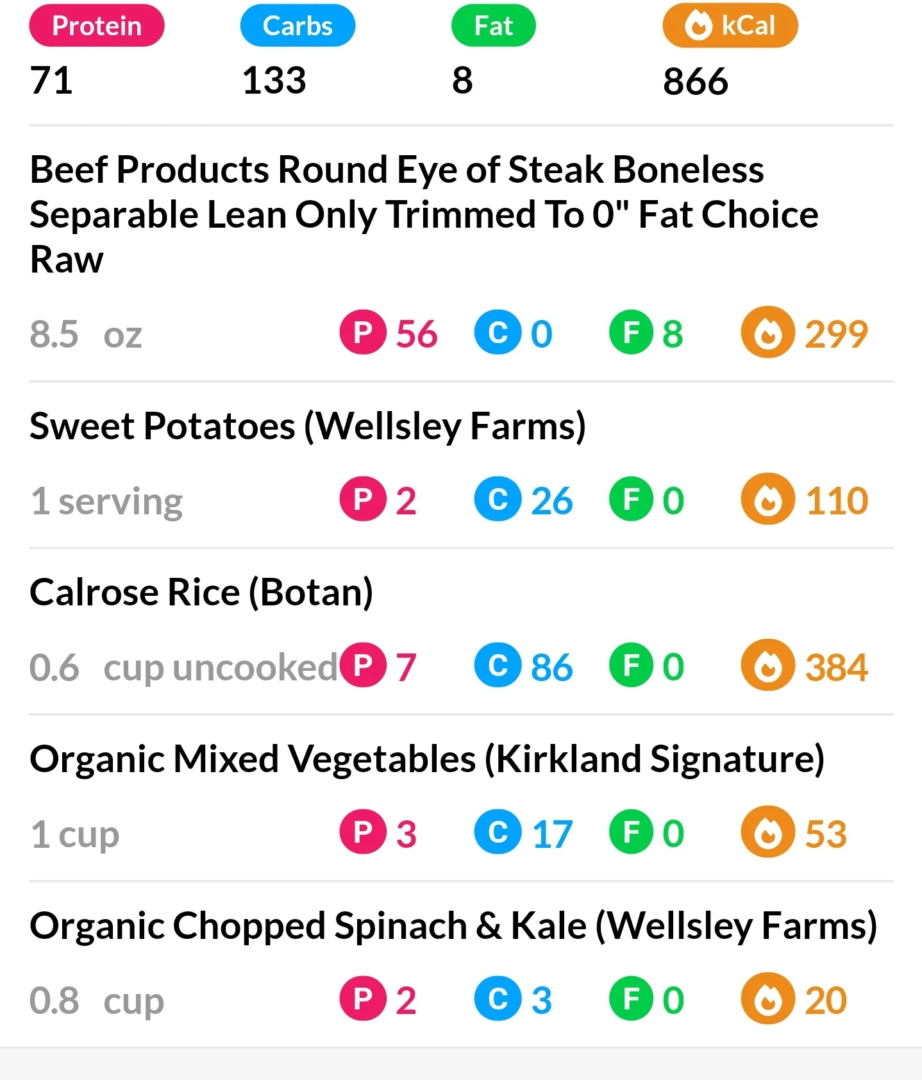The image size is (922, 1080).
Task: Click Mixed Vegetables carbs C icon
Action: pos(498,832)
